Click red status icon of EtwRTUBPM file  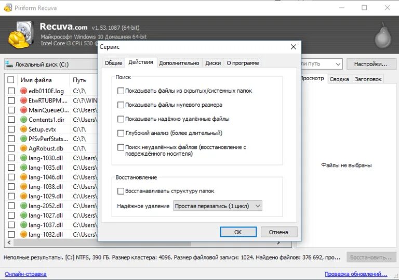(23, 100)
